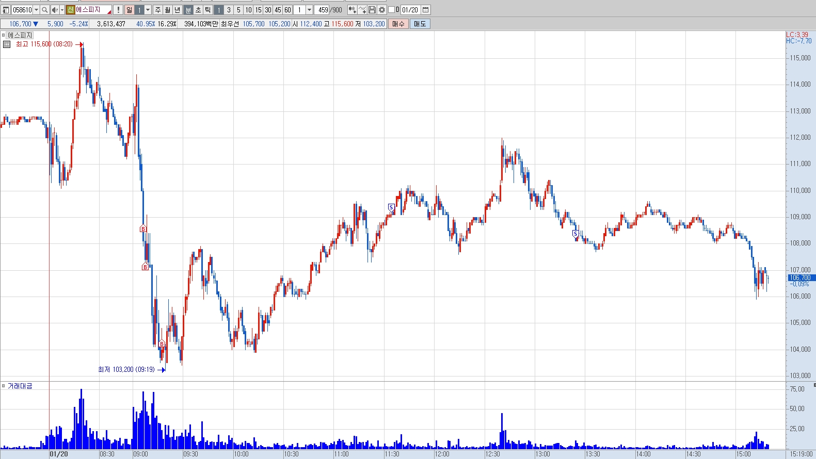Open the calendar date picker icon

click(426, 10)
